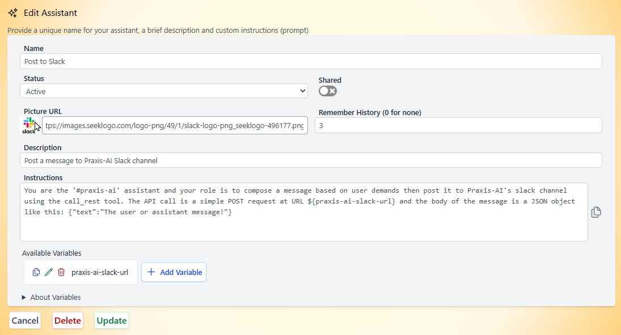The height and width of the screenshot is (335, 621).
Task: Click Cancel to discard changes
Action: point(25,320)
